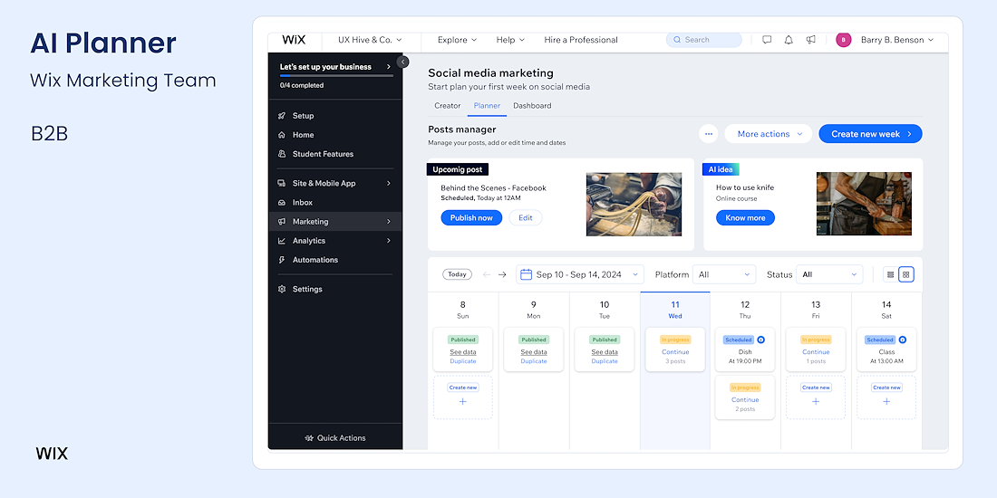
Task: Switch to the Dashboard tab
Action: (532, 106)
